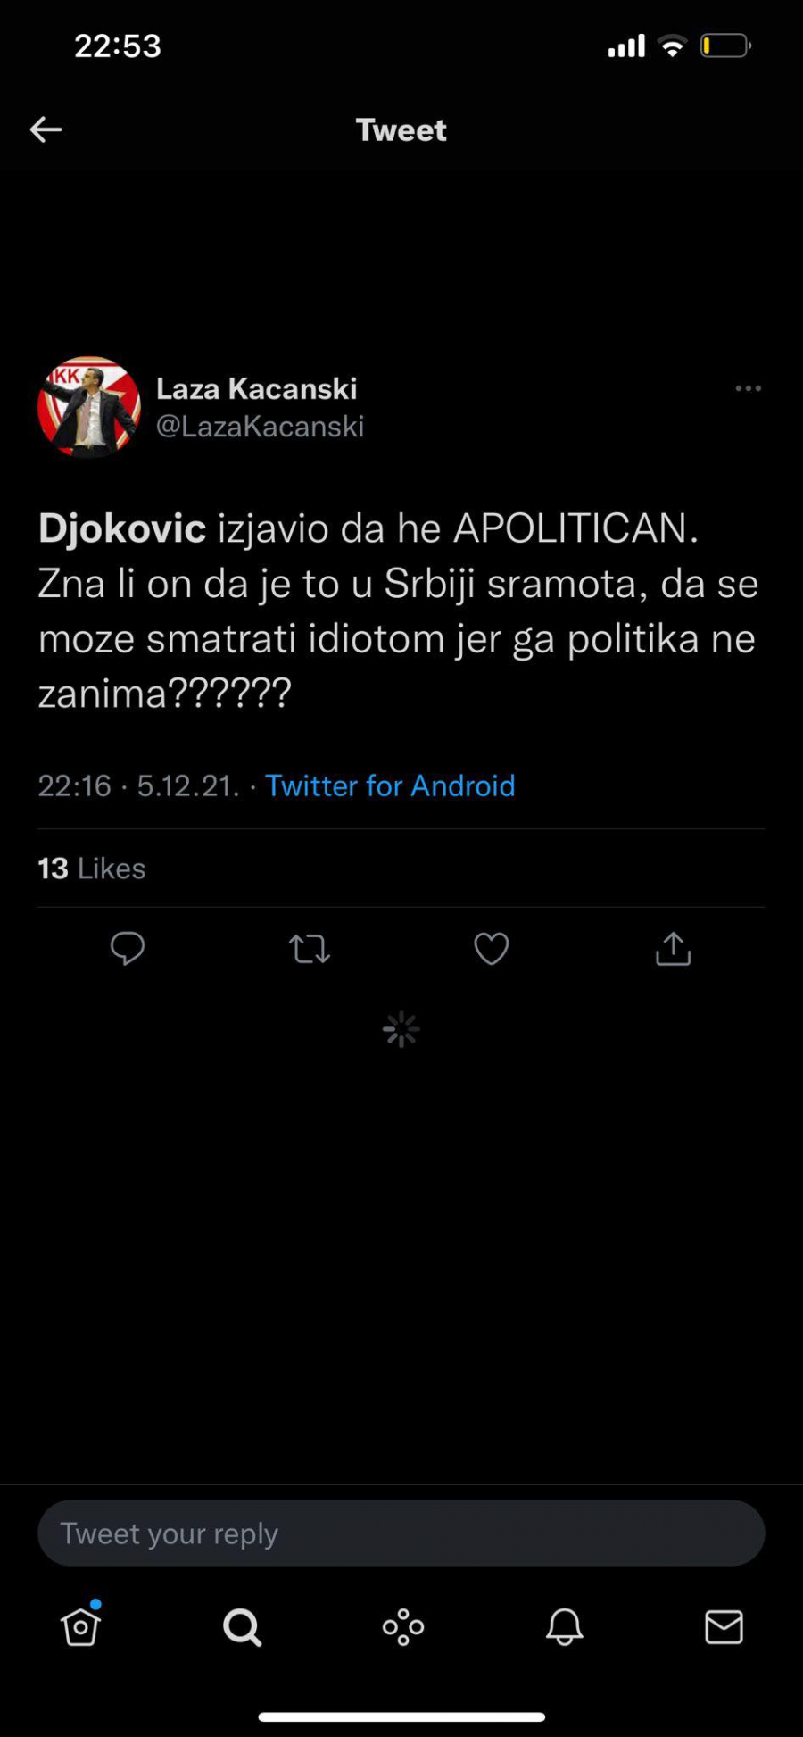Tap the reply speech bubble icon
The width and height of the screenshot is (803, 1737).
pos(128,948)
